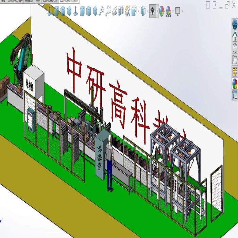The height and width of the screenshot is (238, 238).
Task: Open the View Settings monitor dropdown
Action: coord(178,12)
